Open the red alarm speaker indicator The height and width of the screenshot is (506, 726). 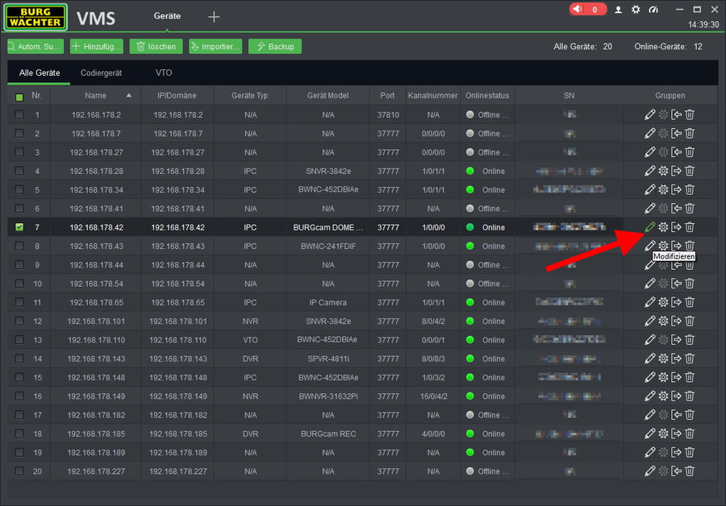tap(587, 10)
